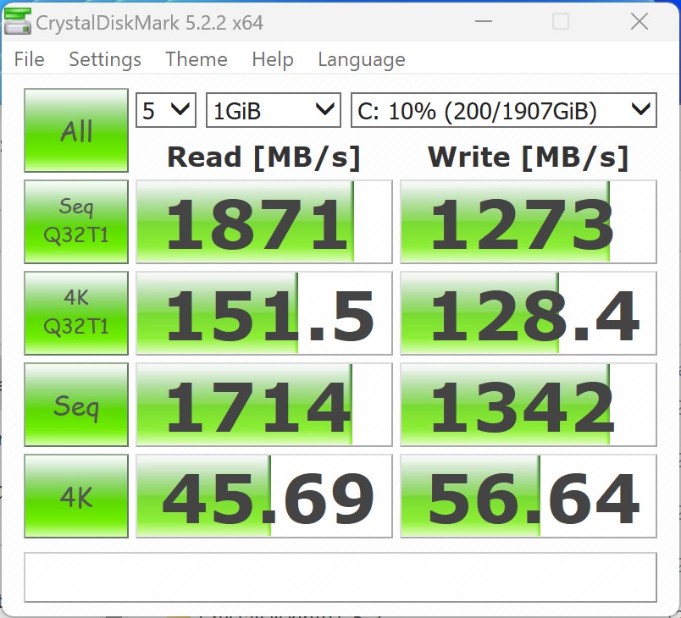The width and height of the screenshot is (681, 618).
Task: Start the 4K Q32T1 test
Action: (x=76, y=313)
